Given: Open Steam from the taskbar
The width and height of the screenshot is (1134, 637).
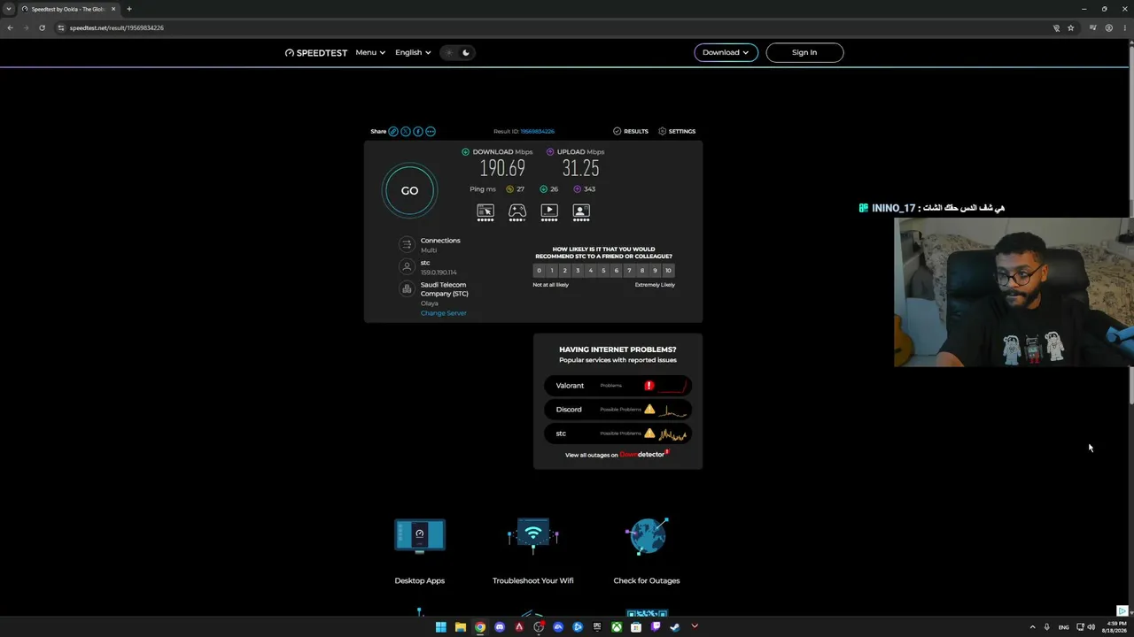Looking at the screenshot, I should [675, 627].
